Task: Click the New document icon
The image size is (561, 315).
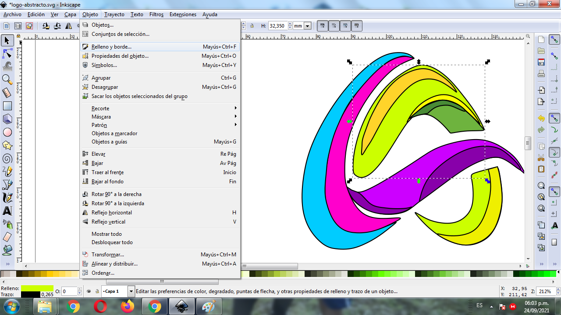Action: [x=541, y=40]
